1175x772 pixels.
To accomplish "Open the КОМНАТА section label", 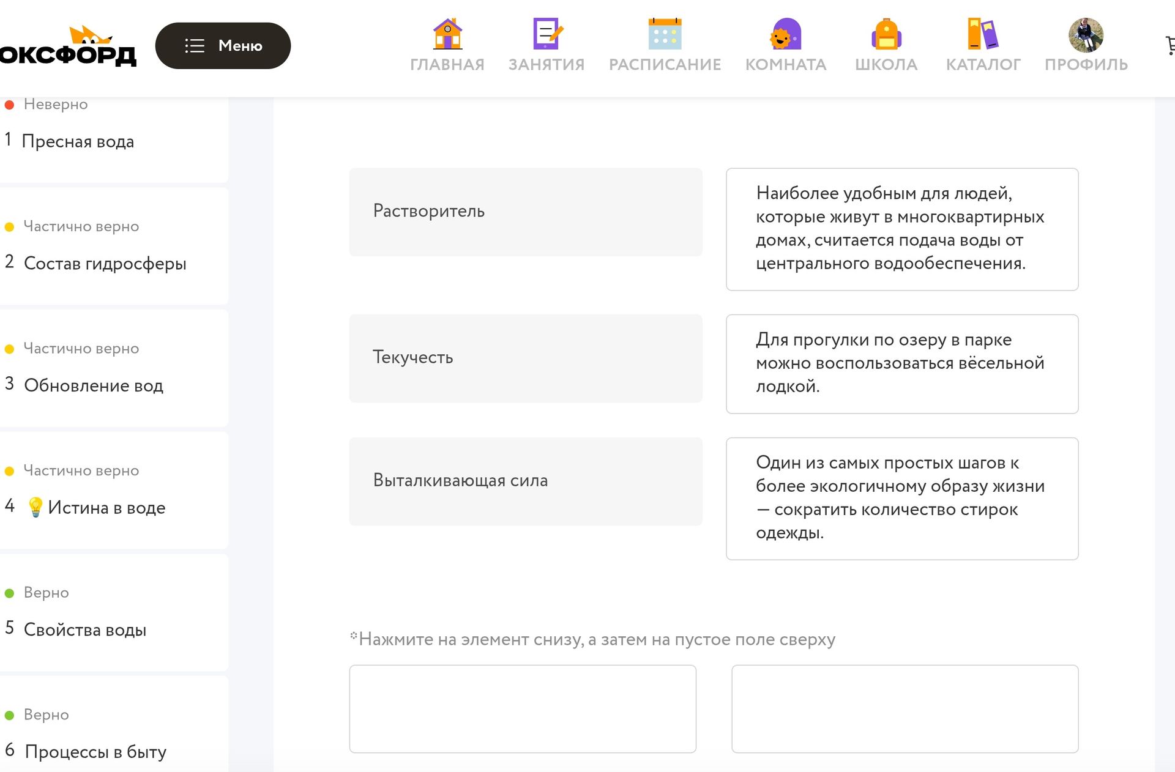I will (785, 64).
